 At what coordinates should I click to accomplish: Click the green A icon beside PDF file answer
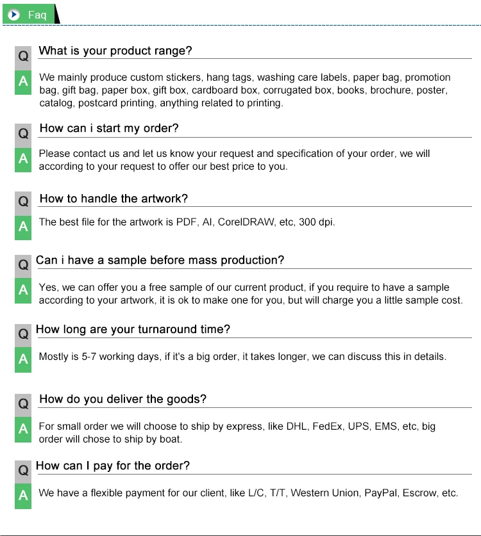coord(23,227)
